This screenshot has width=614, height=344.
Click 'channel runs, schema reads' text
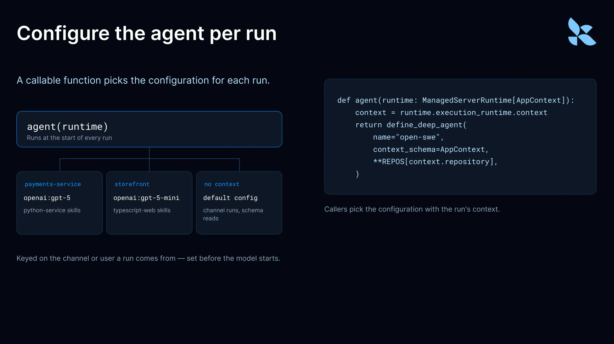[x=233, y=214]
